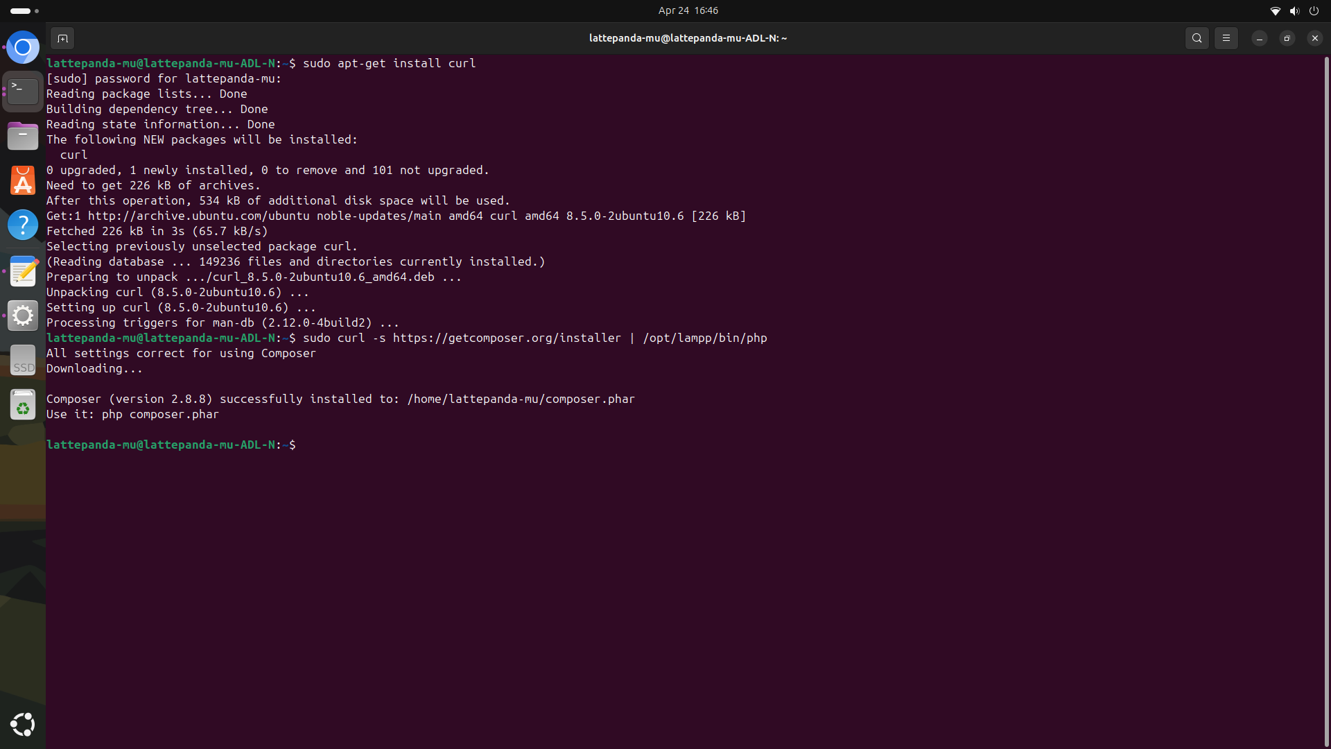Show applications via Ubuntu logo
The image size is (1331, 749).
click(x=23, y=724)
